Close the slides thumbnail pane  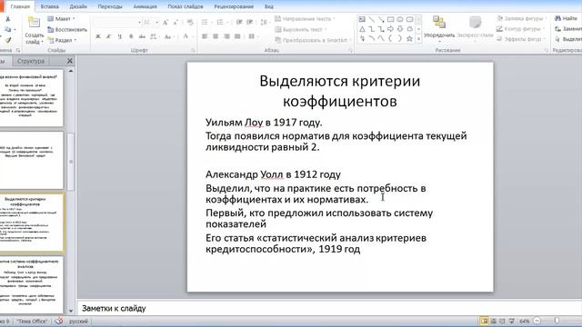click(69, 61)
